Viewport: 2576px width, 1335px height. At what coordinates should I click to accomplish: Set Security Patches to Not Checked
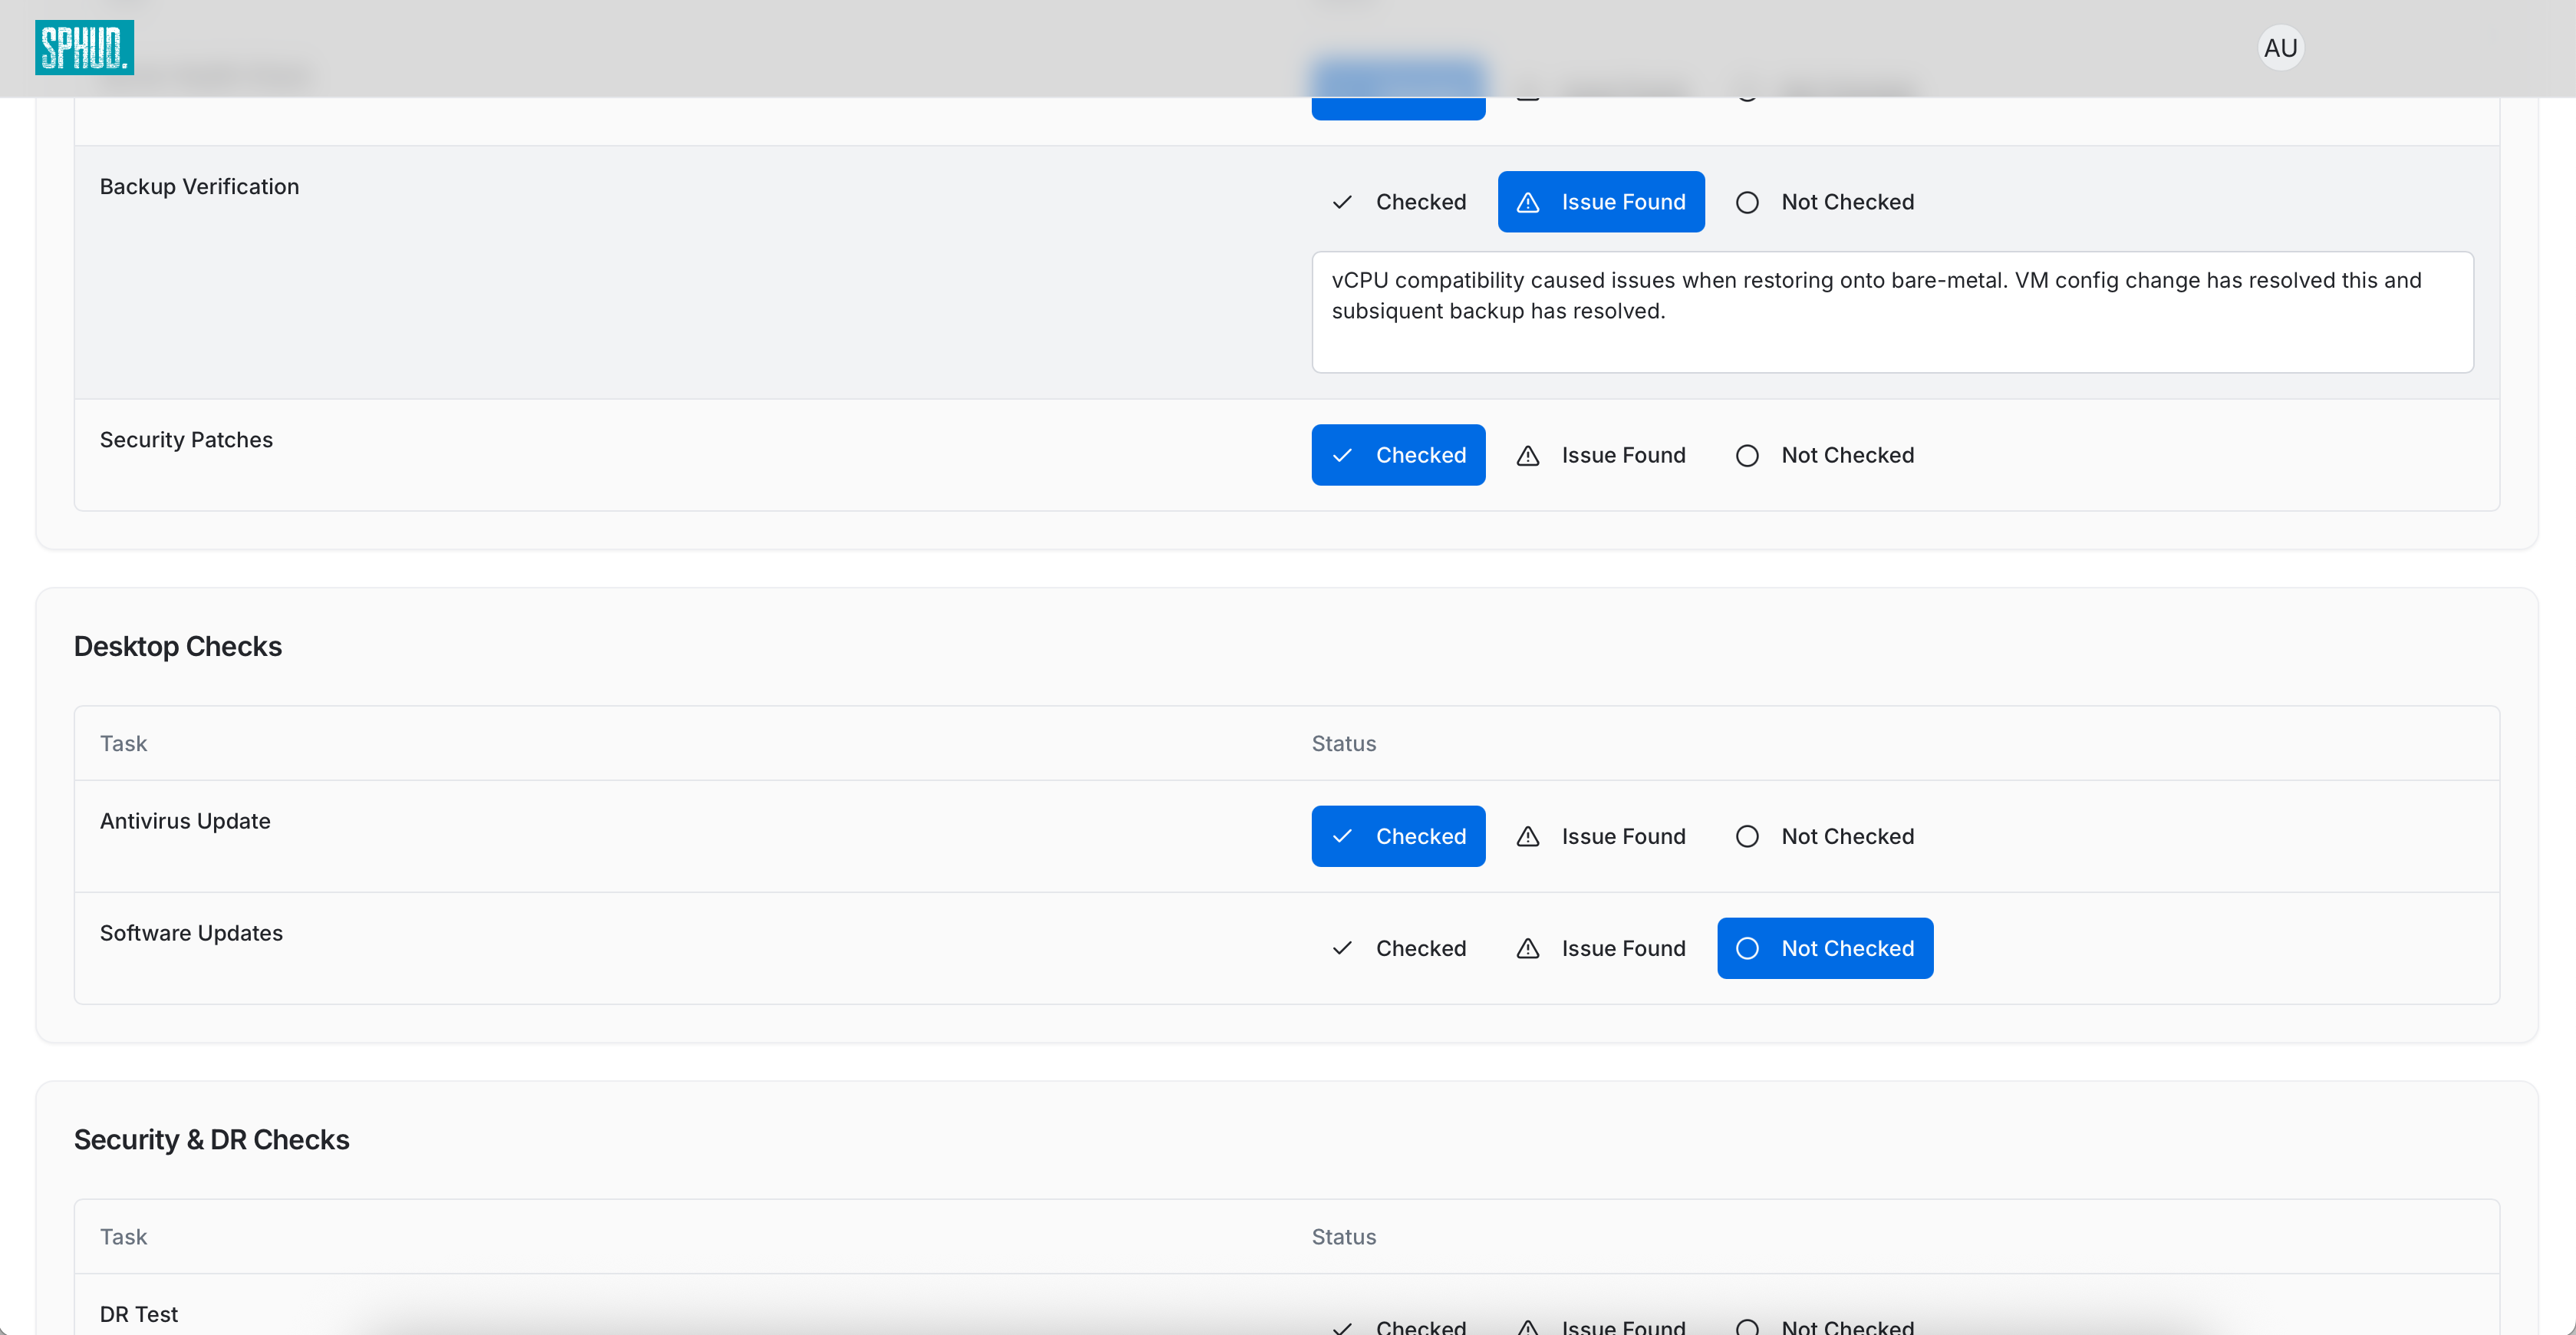pyautogui.click(x=1824, y=455)
